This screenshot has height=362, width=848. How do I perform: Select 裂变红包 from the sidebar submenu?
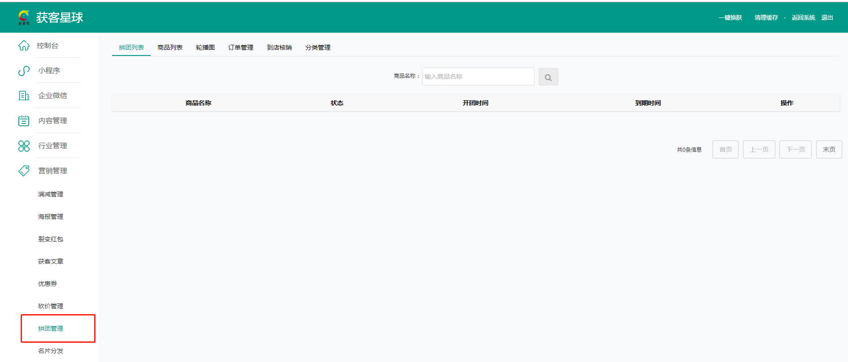[x=51, y=239]
